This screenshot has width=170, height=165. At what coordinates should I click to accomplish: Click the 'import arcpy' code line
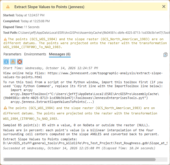[22, 90]
